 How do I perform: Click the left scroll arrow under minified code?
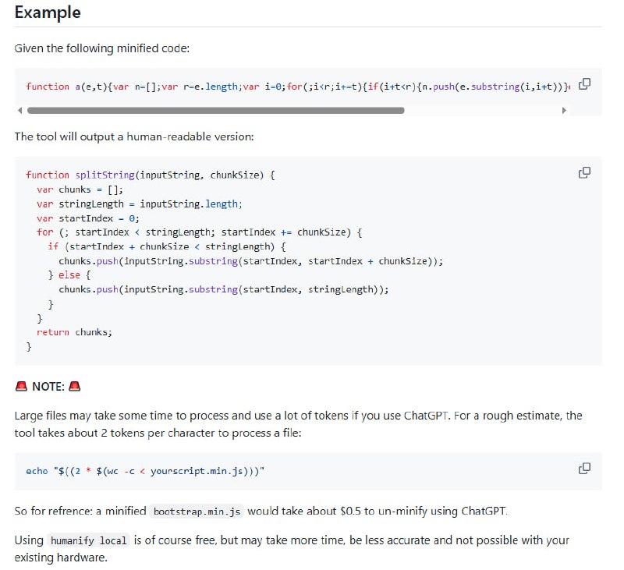tap(20, 112)
